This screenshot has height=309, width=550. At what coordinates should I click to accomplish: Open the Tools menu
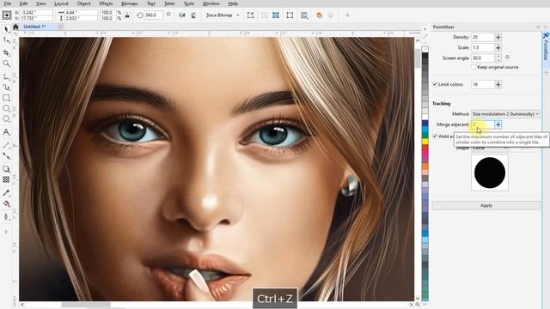(189, 3)
